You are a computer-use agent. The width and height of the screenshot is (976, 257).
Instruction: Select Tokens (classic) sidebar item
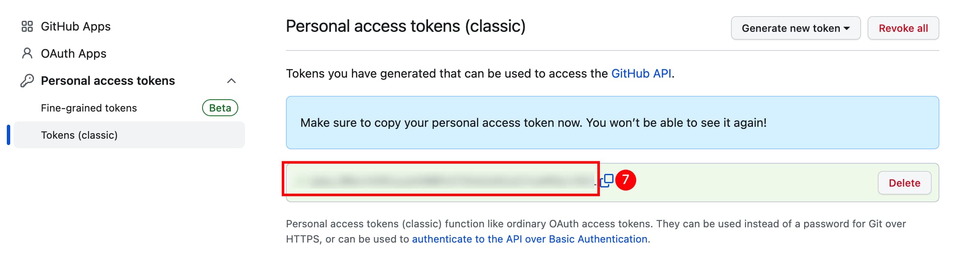pyautogui.click(x=80, y=135)
